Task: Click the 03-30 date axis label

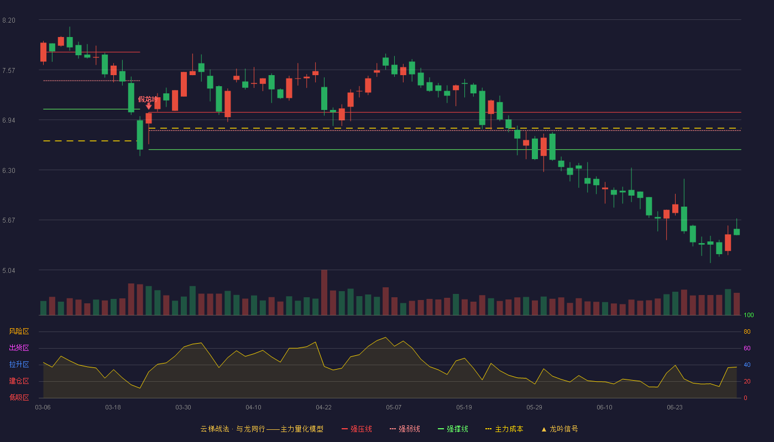Action: [183, 407]
